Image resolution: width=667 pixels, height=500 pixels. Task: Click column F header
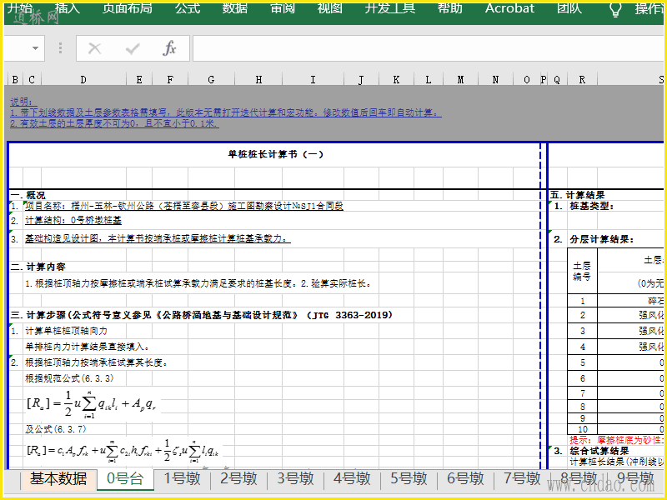point(170,79)
